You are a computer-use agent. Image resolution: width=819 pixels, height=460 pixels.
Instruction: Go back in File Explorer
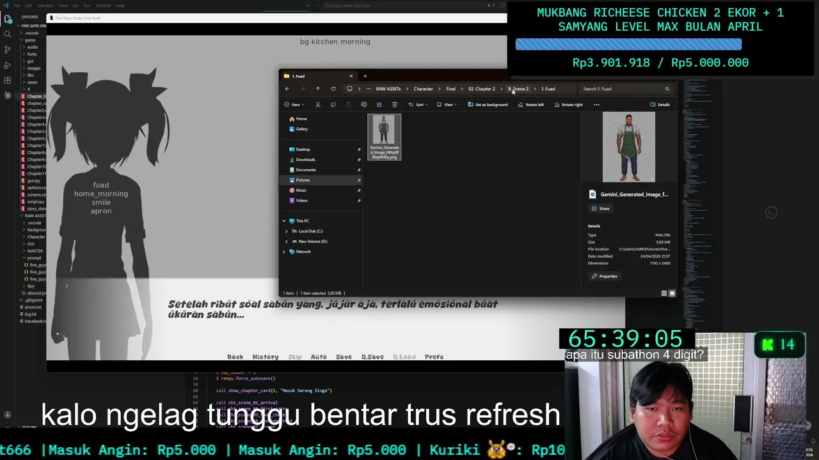click(287, 89)
